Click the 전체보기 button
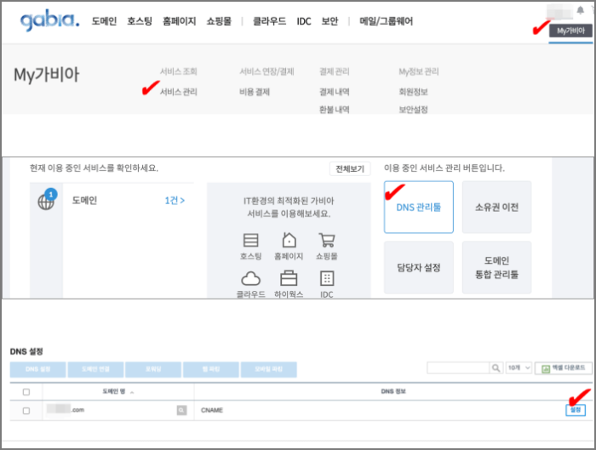This screenshot has height=450, width=596. coord(350,168)
